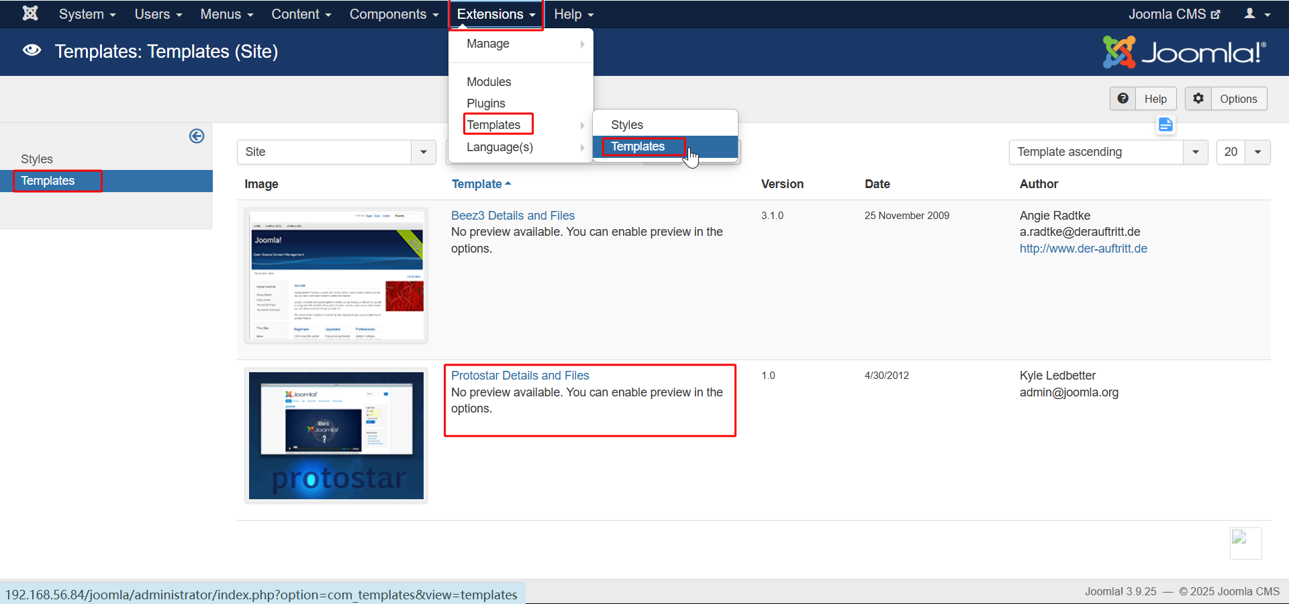Click the Protostar template thumbnail

click(x=336, y=435)
